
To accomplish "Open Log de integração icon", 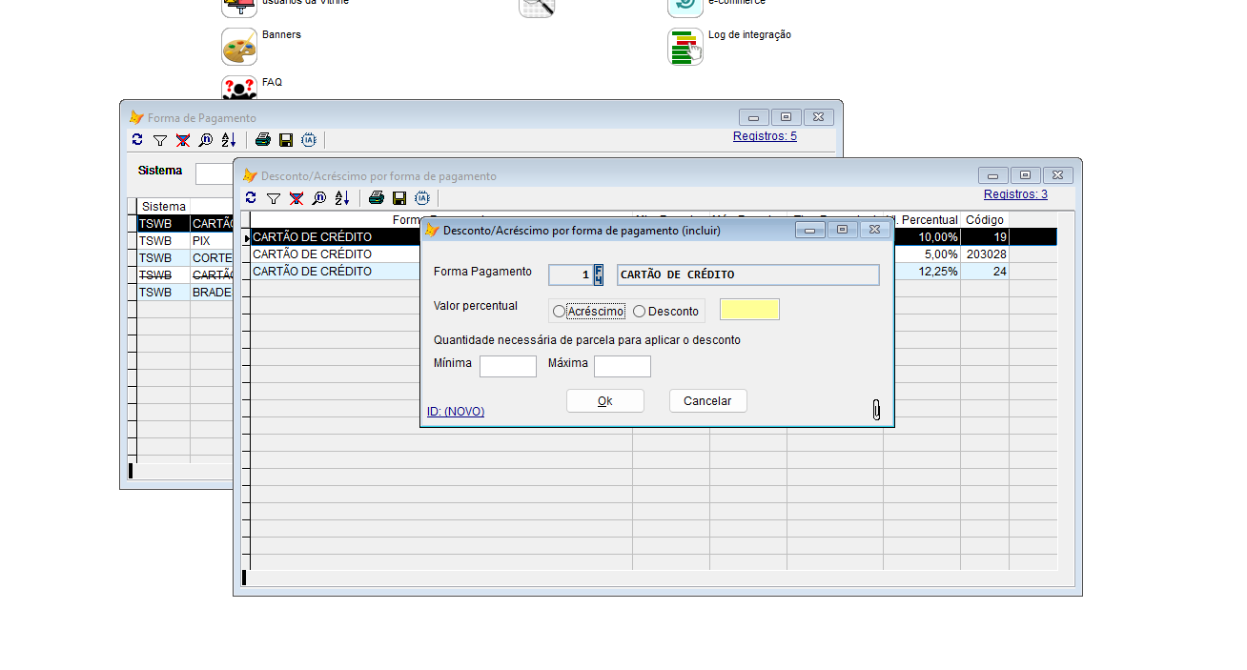I will point(685,47).
